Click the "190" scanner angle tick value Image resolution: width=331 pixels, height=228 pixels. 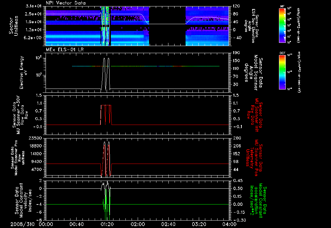[x=236, y=53]
